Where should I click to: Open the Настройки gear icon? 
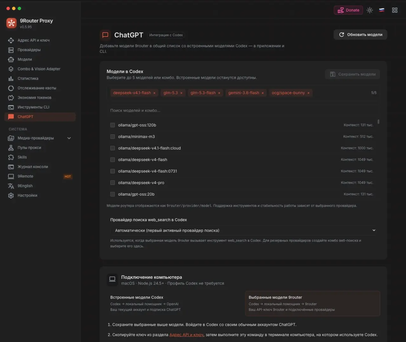(11, 195)
